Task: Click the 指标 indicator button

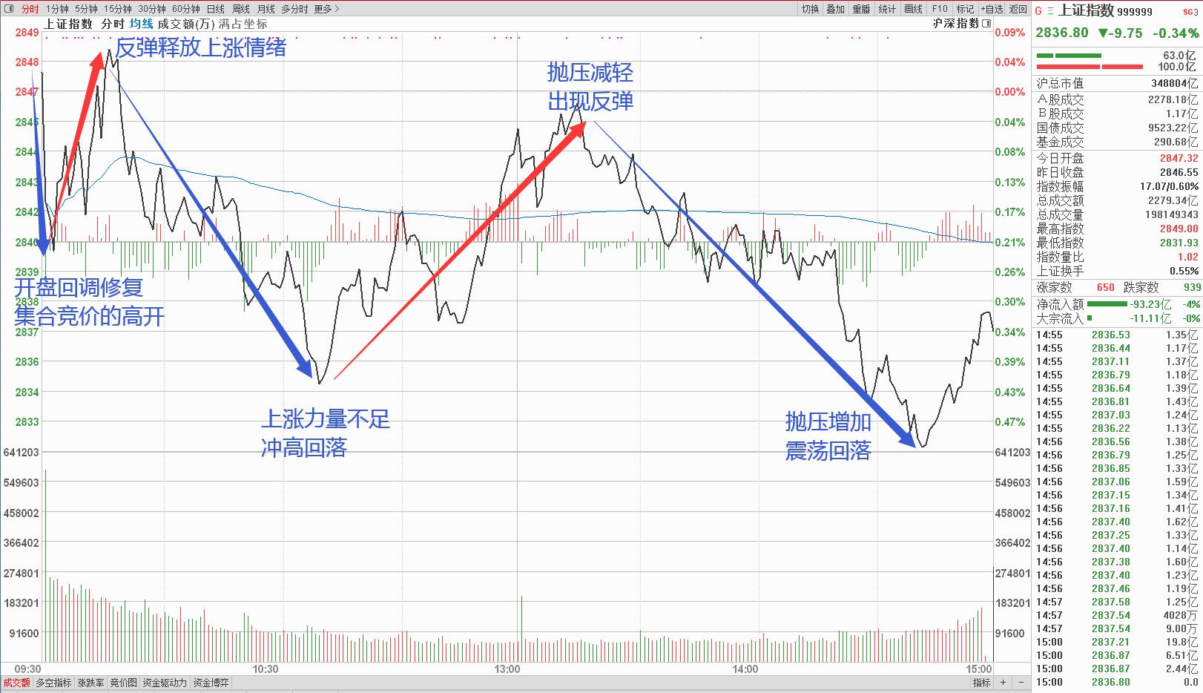Action: click(981, 683)
